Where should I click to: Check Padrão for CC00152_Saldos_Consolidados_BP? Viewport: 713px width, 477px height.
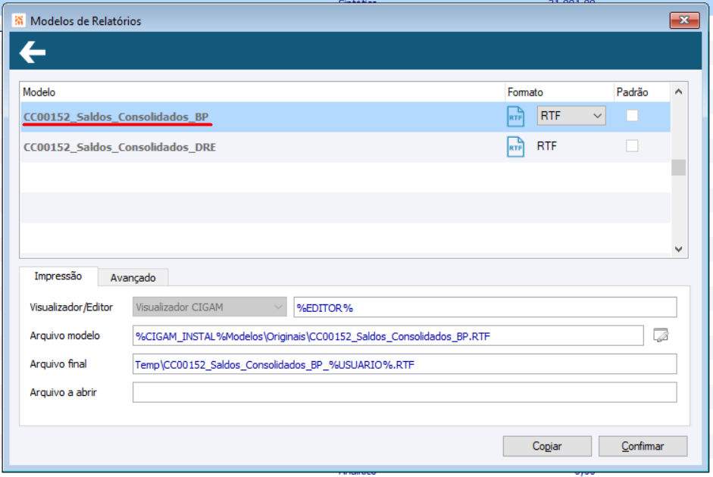click(x=632, y=116)
